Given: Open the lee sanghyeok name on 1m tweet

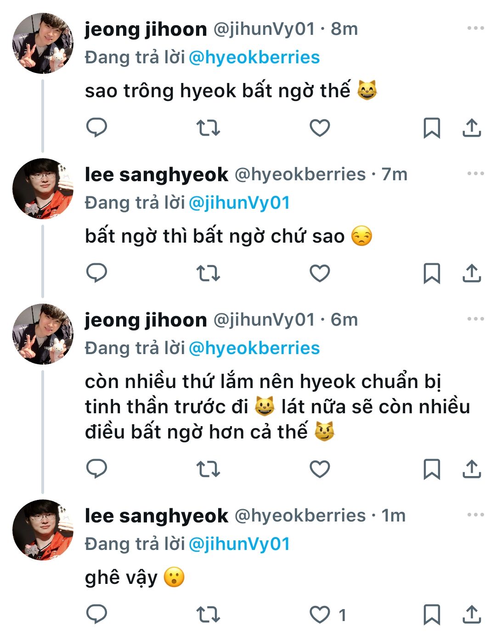Looking at the screenshot, I should pyautogui.click(x=156, y=516).
